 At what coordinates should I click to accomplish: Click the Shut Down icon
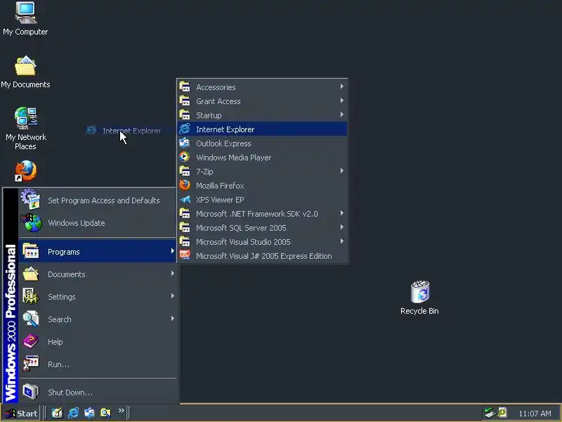31,392
